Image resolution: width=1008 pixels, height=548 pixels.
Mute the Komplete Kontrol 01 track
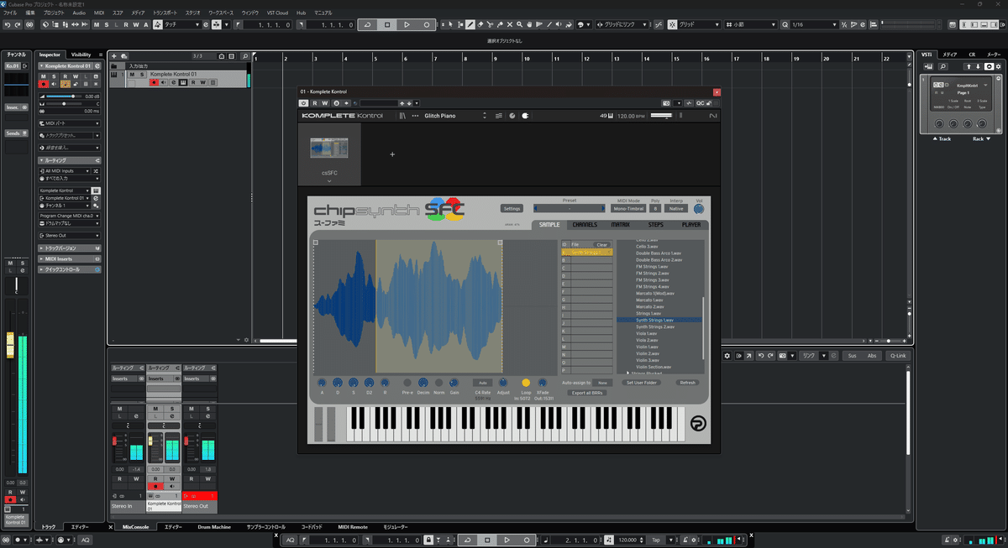tap(132, 74)
